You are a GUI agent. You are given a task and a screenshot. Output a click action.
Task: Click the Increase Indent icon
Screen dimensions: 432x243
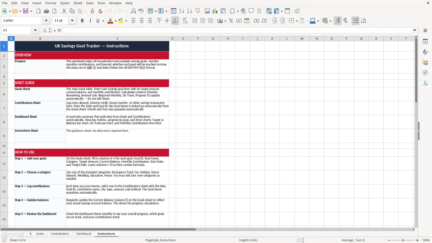[x=274, y=21]
